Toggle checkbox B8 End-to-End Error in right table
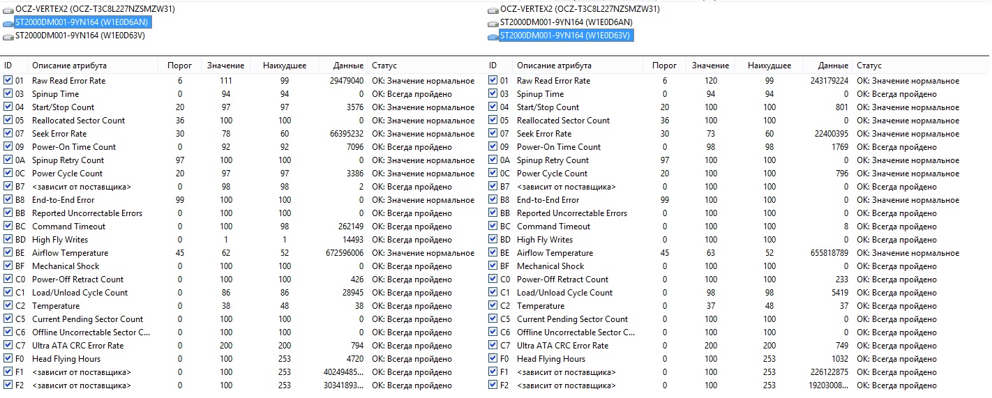 pyautogui.click(x=493, y=199)
